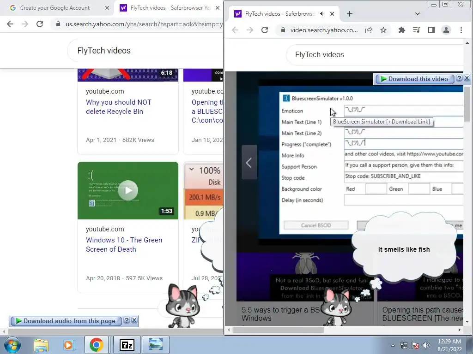Select FlyTech videos tab in right window
473x354 pixels.
[x=279, y=14]
